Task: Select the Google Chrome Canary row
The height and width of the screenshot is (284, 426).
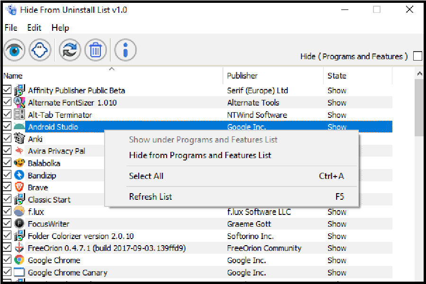Action: coord(68,272)
